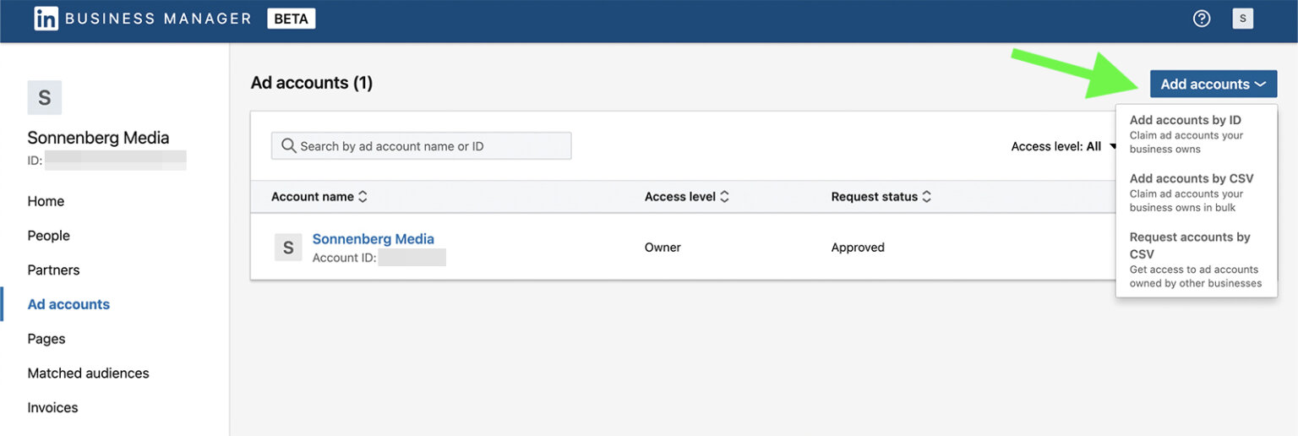This screenshot has height=436, width=1298.
Task: Navigate to Matched audiences
Action: (x=88, y=373)
